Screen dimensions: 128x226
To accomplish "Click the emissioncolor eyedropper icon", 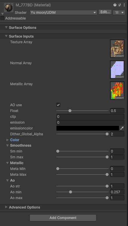I will [x=122, y=128].
